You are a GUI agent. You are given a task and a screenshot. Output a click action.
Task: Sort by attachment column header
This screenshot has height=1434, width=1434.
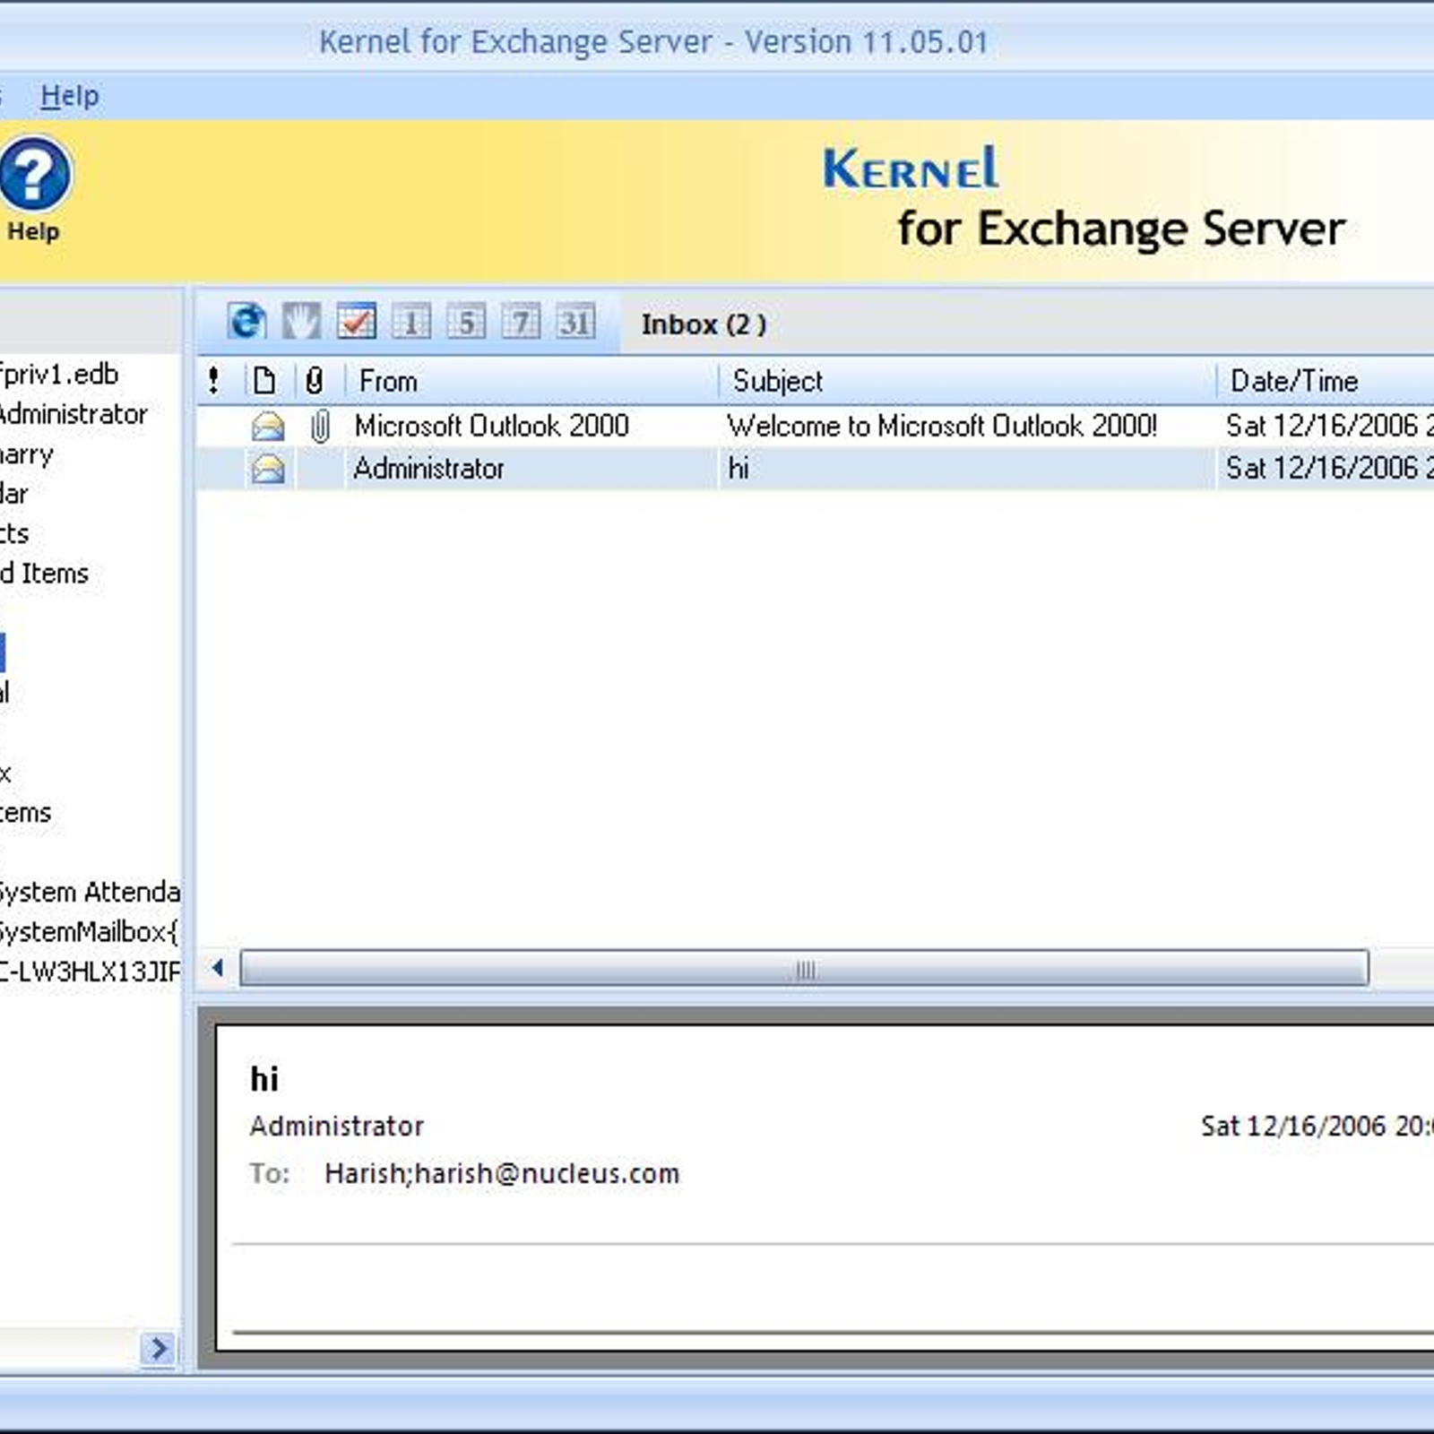coord(314,381)
